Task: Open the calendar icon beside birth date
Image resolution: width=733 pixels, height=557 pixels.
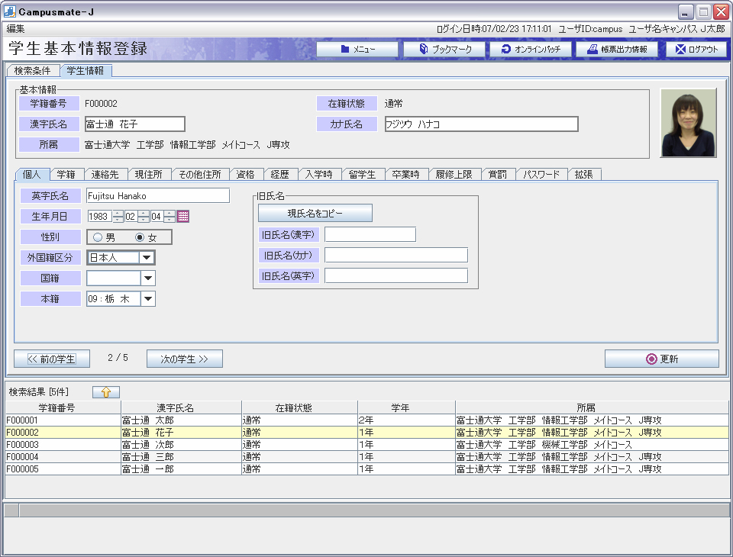Action: tap(183, 217)
